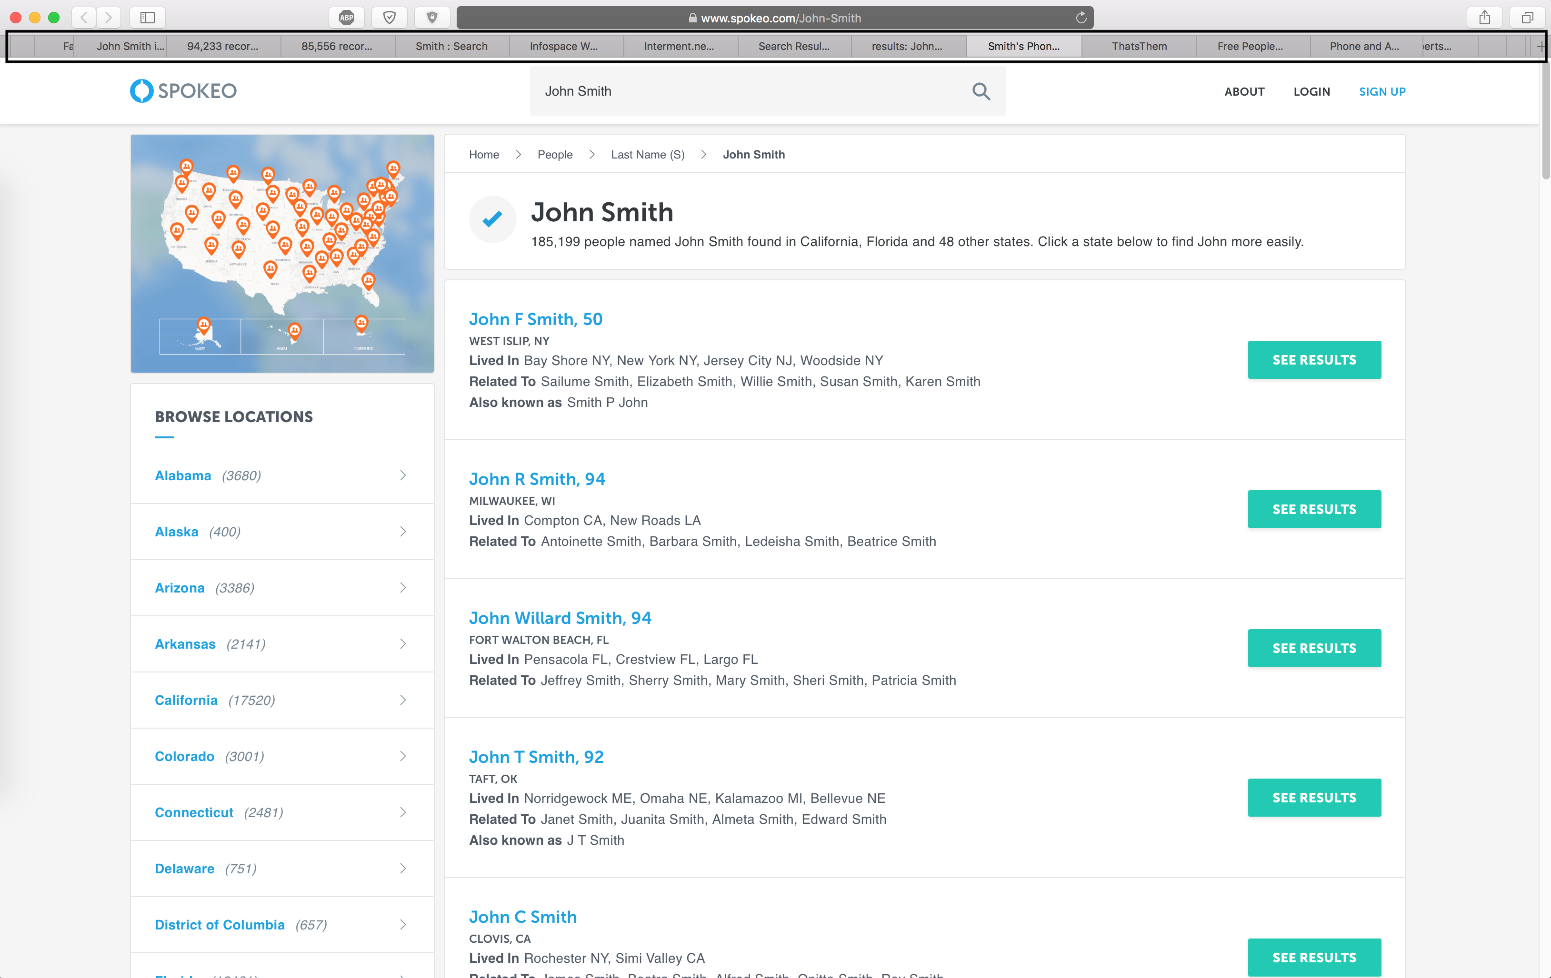Image resolution: width=1551 pixels, height=978 pixels.
Task: Expand the California location row arrow
Action: pyautogui.click(x=402, y=700)
